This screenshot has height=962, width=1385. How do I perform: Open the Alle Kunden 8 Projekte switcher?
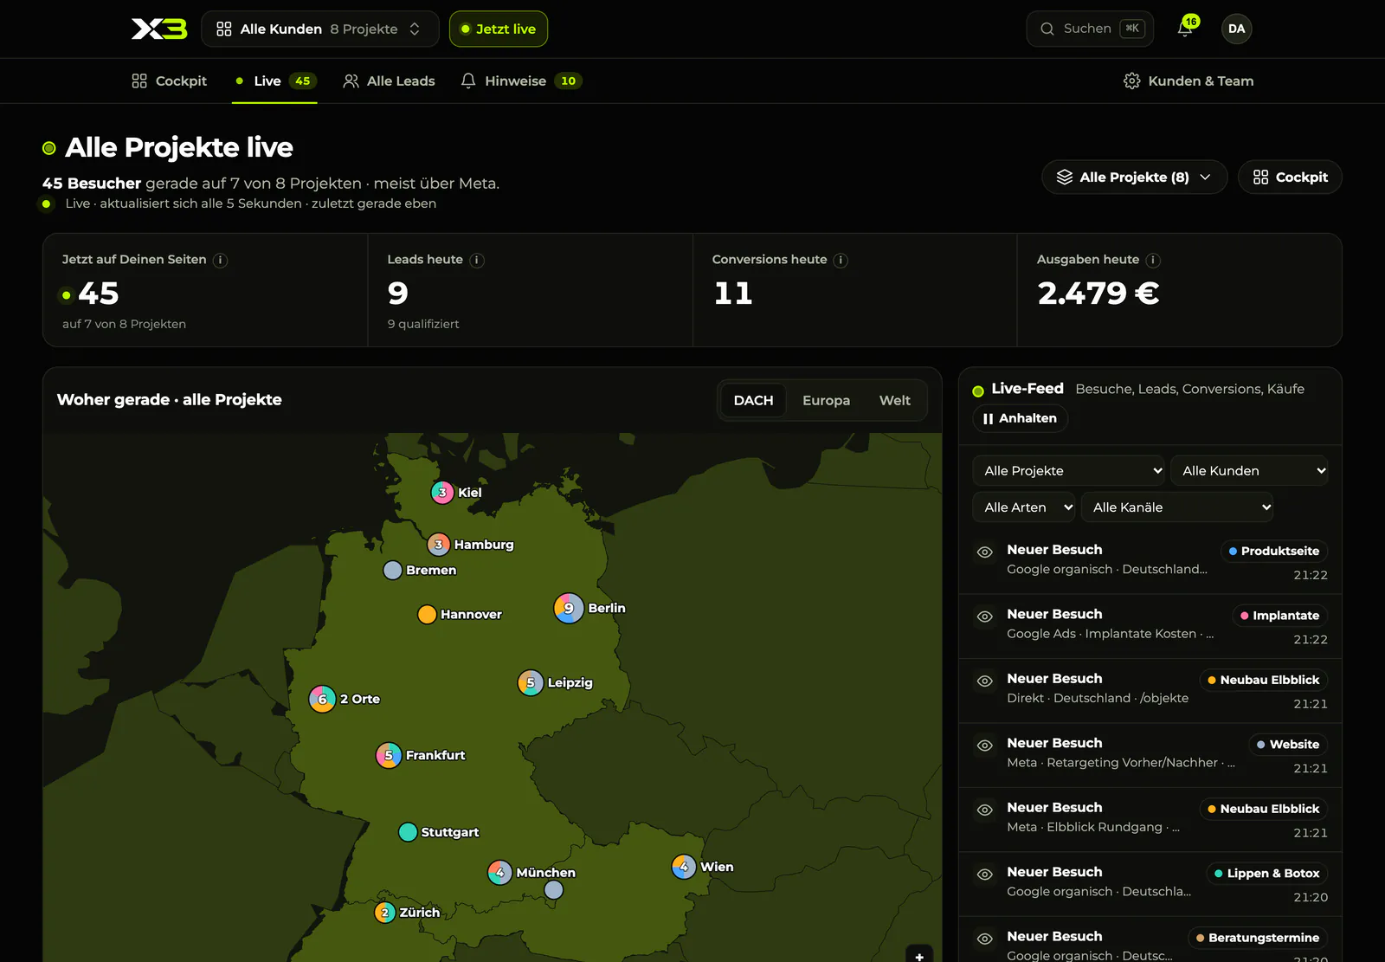(x=320, y=29)
